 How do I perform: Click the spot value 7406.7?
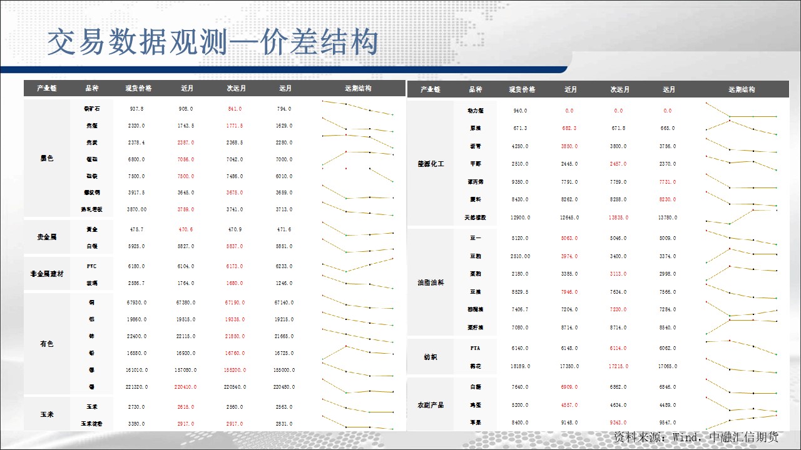coord(521,309)
